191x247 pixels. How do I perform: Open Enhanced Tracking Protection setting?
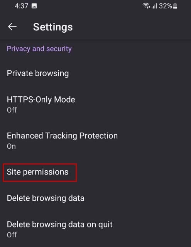coord(95,141)
